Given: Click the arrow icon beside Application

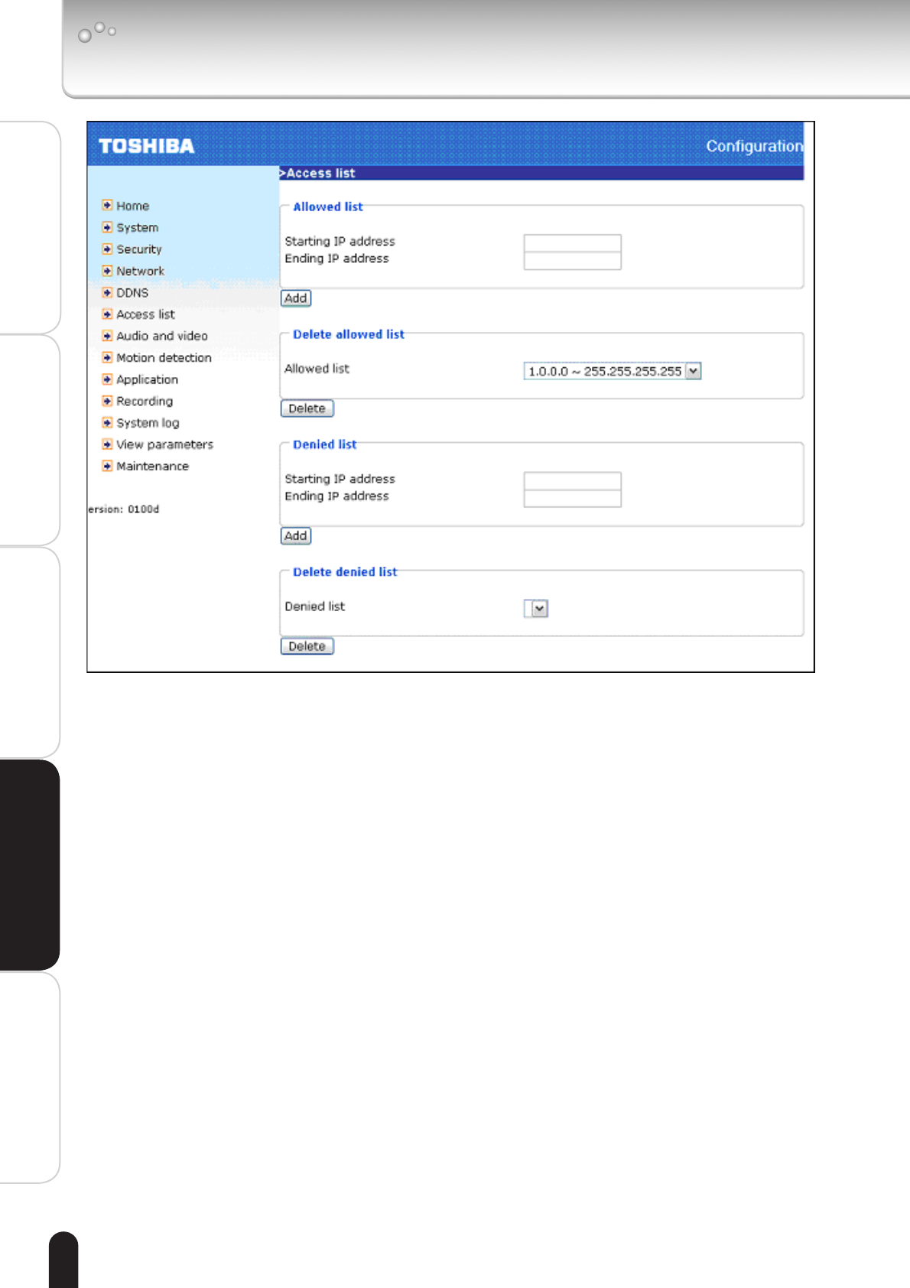Looking at the screenshot, I should (107, 379).
